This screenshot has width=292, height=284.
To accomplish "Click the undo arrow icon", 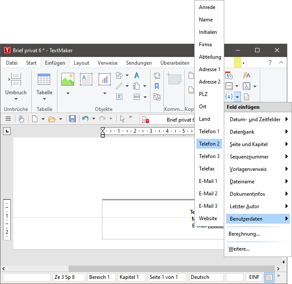I will [x=85, y=119].
